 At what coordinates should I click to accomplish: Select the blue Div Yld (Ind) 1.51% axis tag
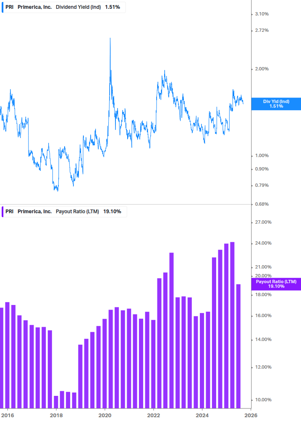[276, 103]
